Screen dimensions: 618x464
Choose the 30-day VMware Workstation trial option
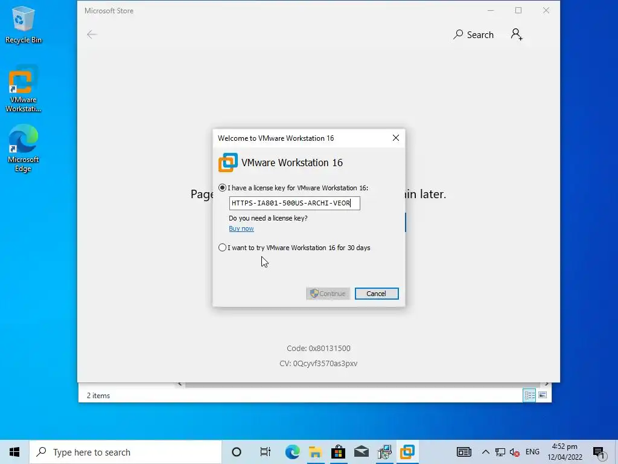click(222, 248)
